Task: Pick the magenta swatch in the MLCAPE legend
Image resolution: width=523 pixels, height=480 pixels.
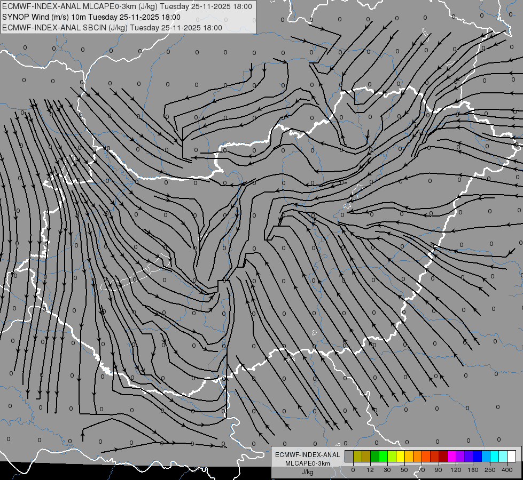Action: 452,456
